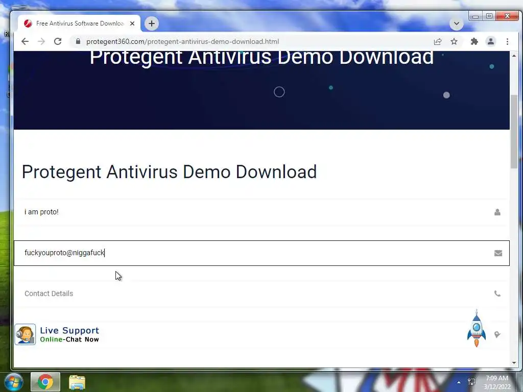Screen dimensions: 523x392
Task: Restore down the Chrome window
Action: click(x=489, y=16)
